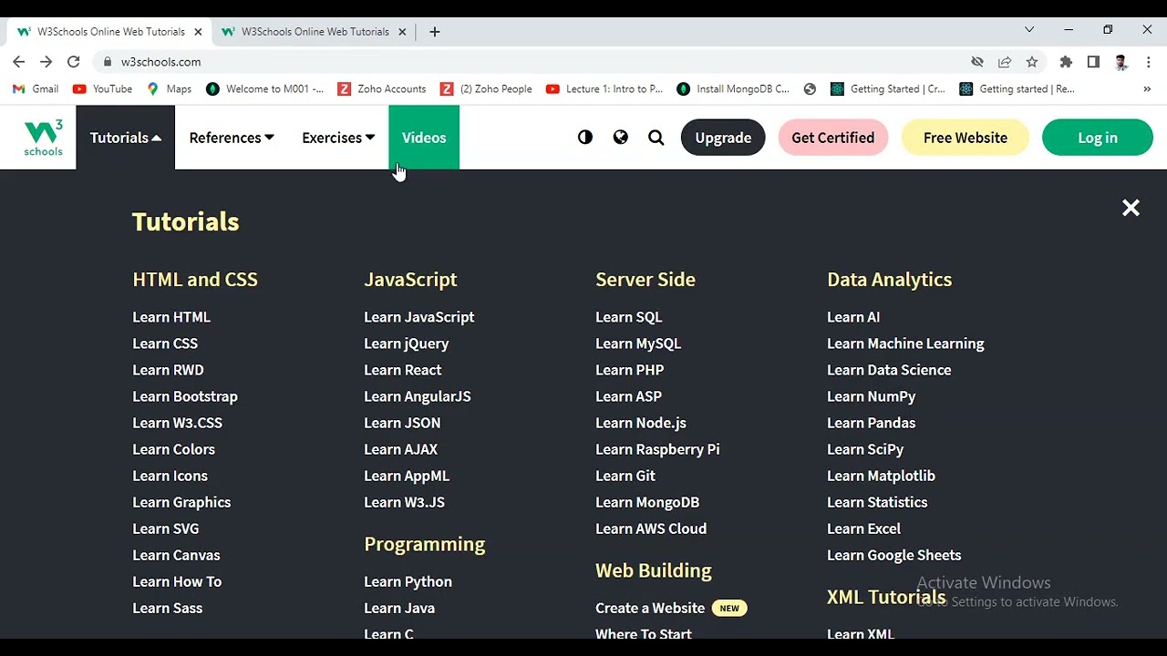1167x656 pixels.
Task: Open Learn MongoDB link
Action: tap(647, 502)
